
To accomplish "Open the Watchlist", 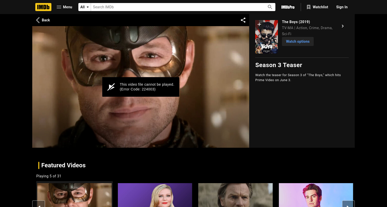I will [x=317, y=7].
